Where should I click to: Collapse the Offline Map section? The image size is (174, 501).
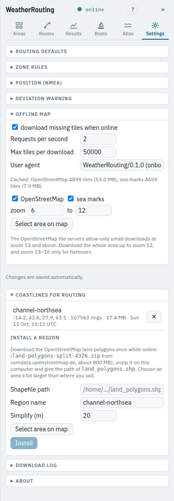pos(87,114)
